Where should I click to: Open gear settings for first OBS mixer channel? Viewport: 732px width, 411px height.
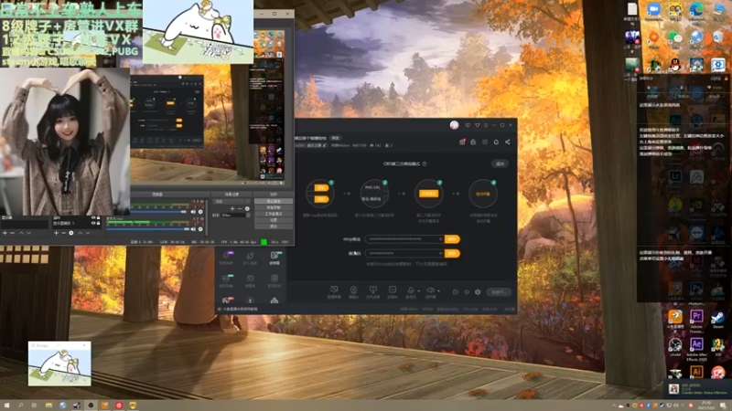tap(200, 212)
